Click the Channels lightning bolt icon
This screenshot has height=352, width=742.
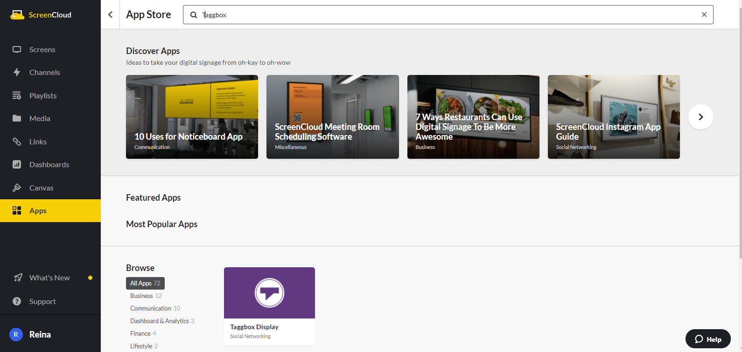click(17, 72)
